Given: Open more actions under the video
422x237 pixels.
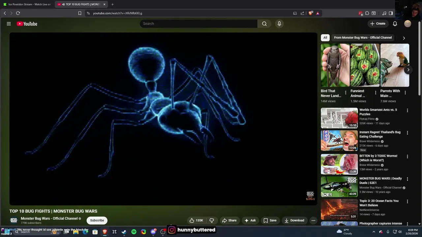Looking at the screenshot, I should (x=314, y=221).
